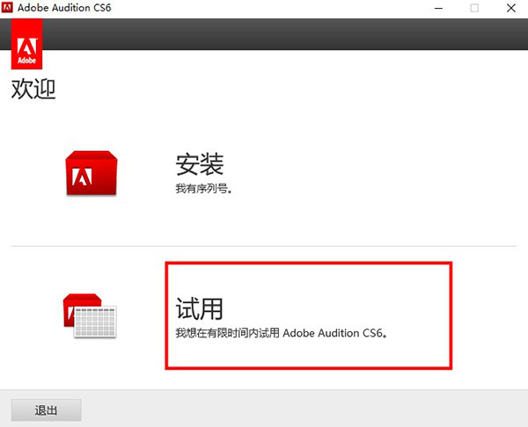528x427 pixels.
Task: Click the Adobe Audition title bar icon
Action: pyautogui.click(x=7, y=7)
